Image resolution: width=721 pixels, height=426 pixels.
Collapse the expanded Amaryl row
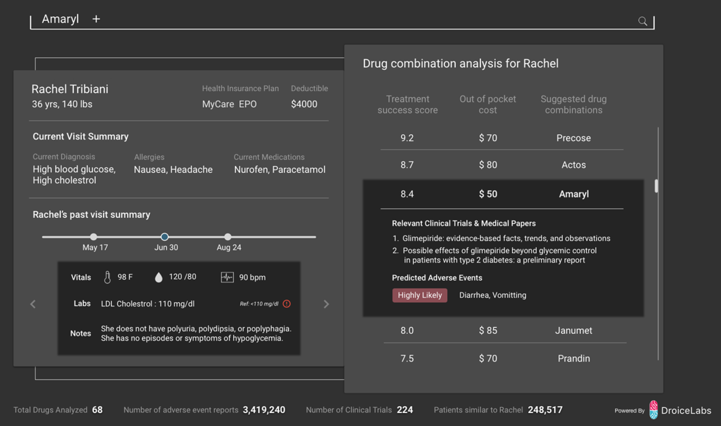[x=502, y=194]
